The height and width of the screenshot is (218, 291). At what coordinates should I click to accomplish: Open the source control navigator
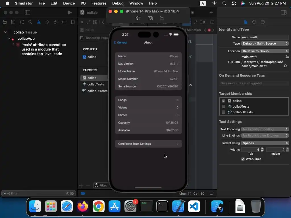pyautogui.click(x=13, y=22)
